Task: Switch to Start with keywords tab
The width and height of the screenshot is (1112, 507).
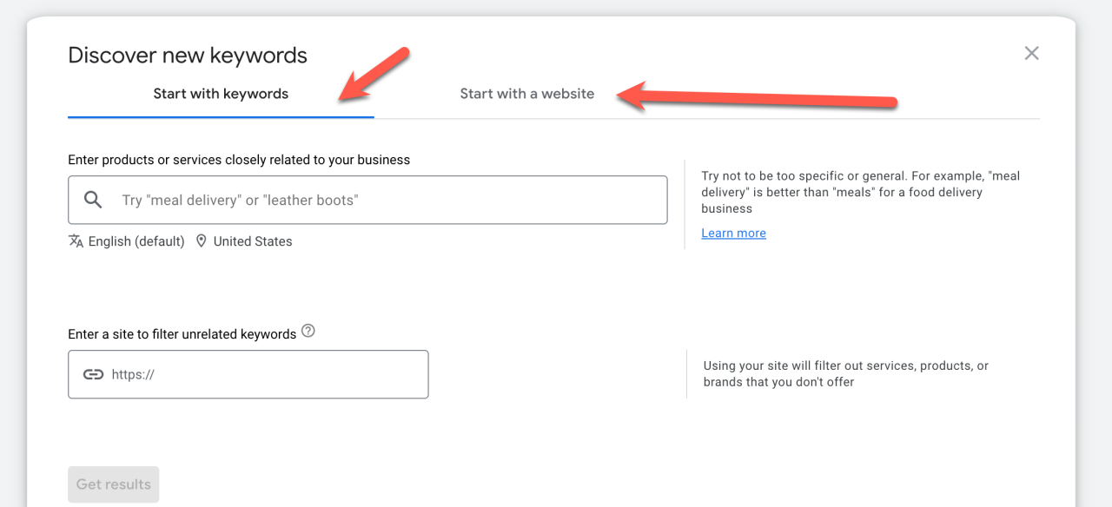Action: [221, 94]
